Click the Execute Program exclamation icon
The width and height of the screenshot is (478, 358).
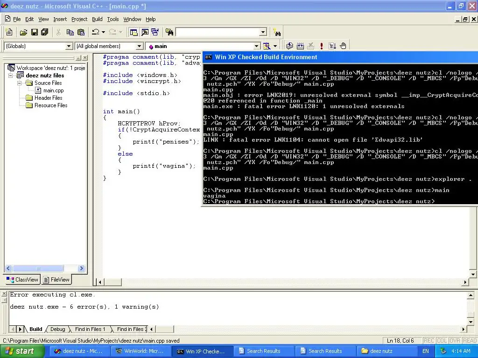coord(321,46)
